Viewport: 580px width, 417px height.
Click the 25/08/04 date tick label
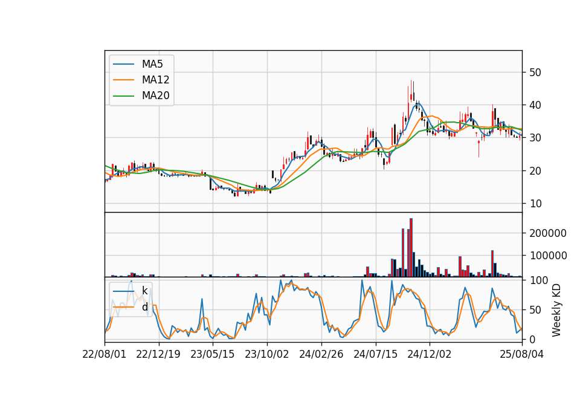pyautogui.click(x=522, y=354)
